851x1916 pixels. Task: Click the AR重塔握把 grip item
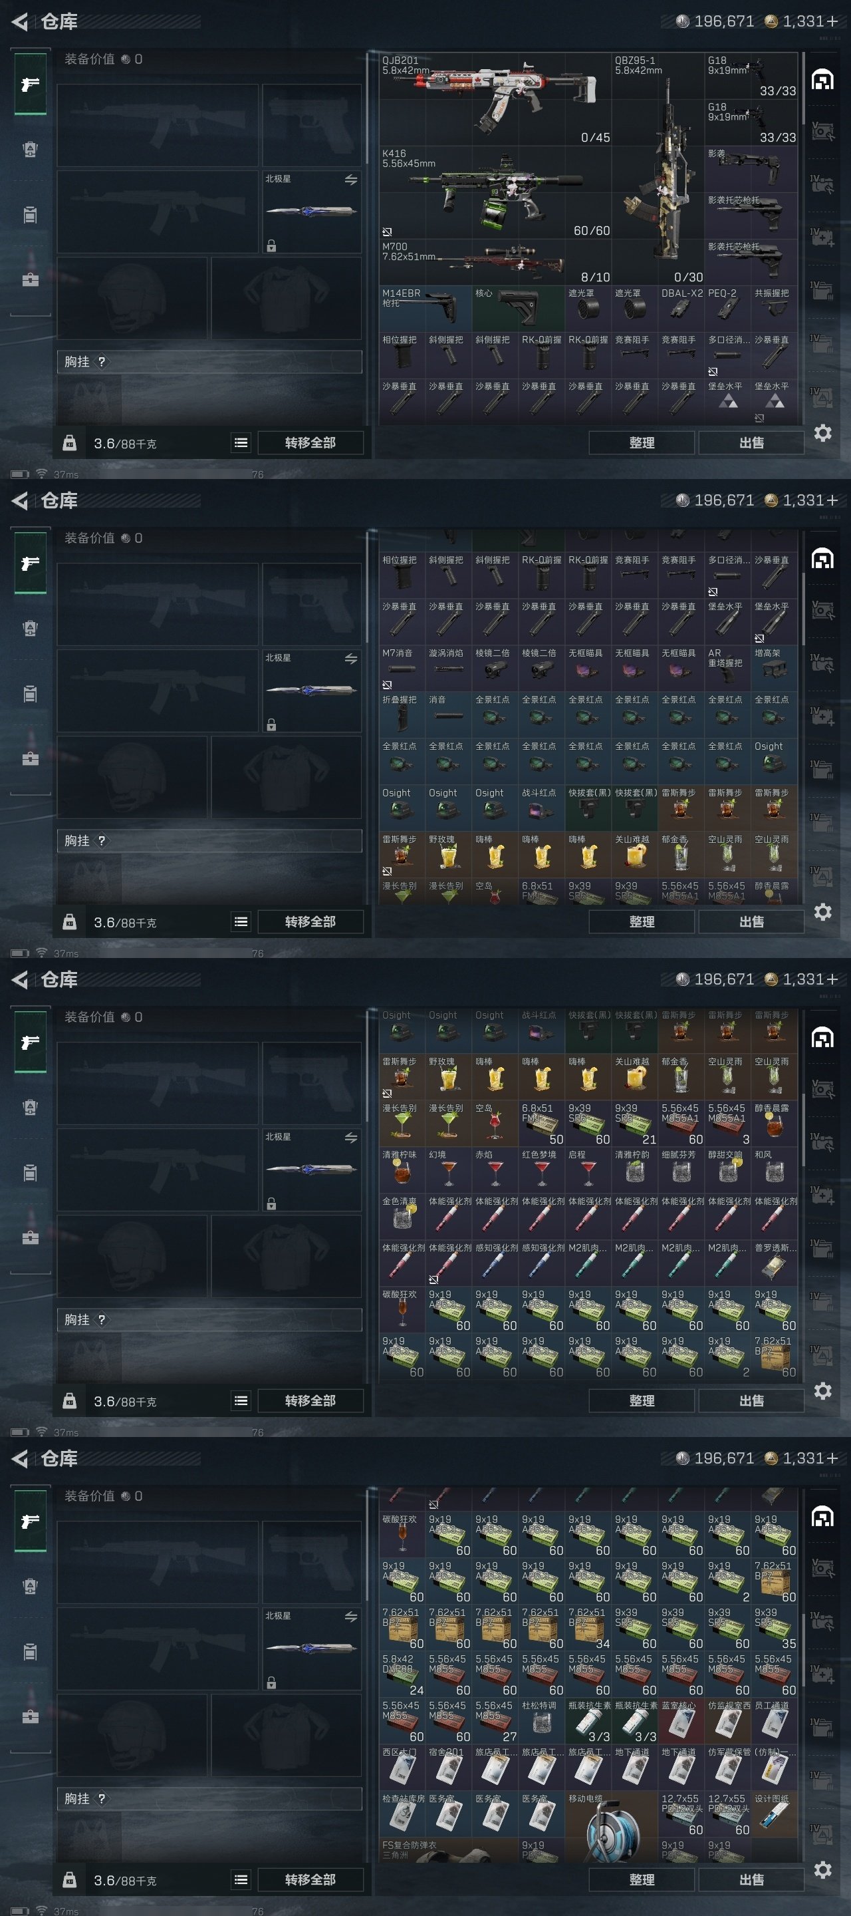click(x=727, y=668)
